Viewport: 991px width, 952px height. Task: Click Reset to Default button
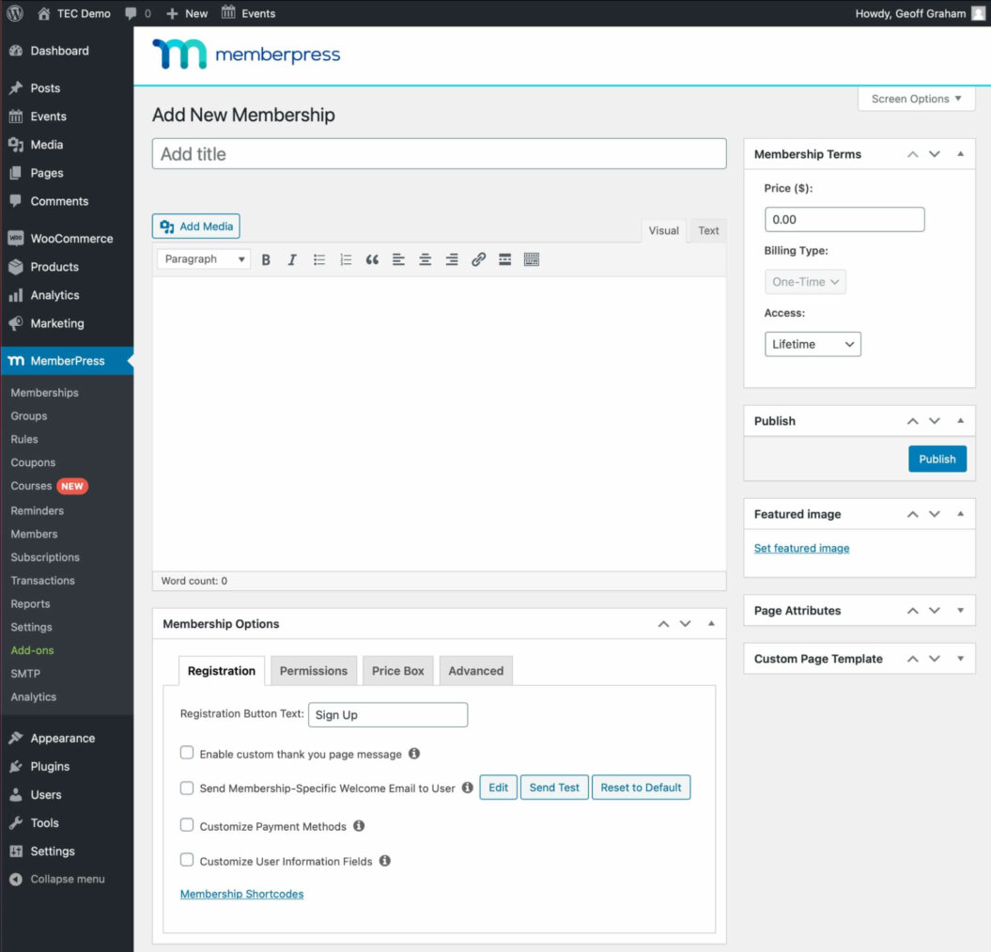pyautogui.click(x=641, y=788)
